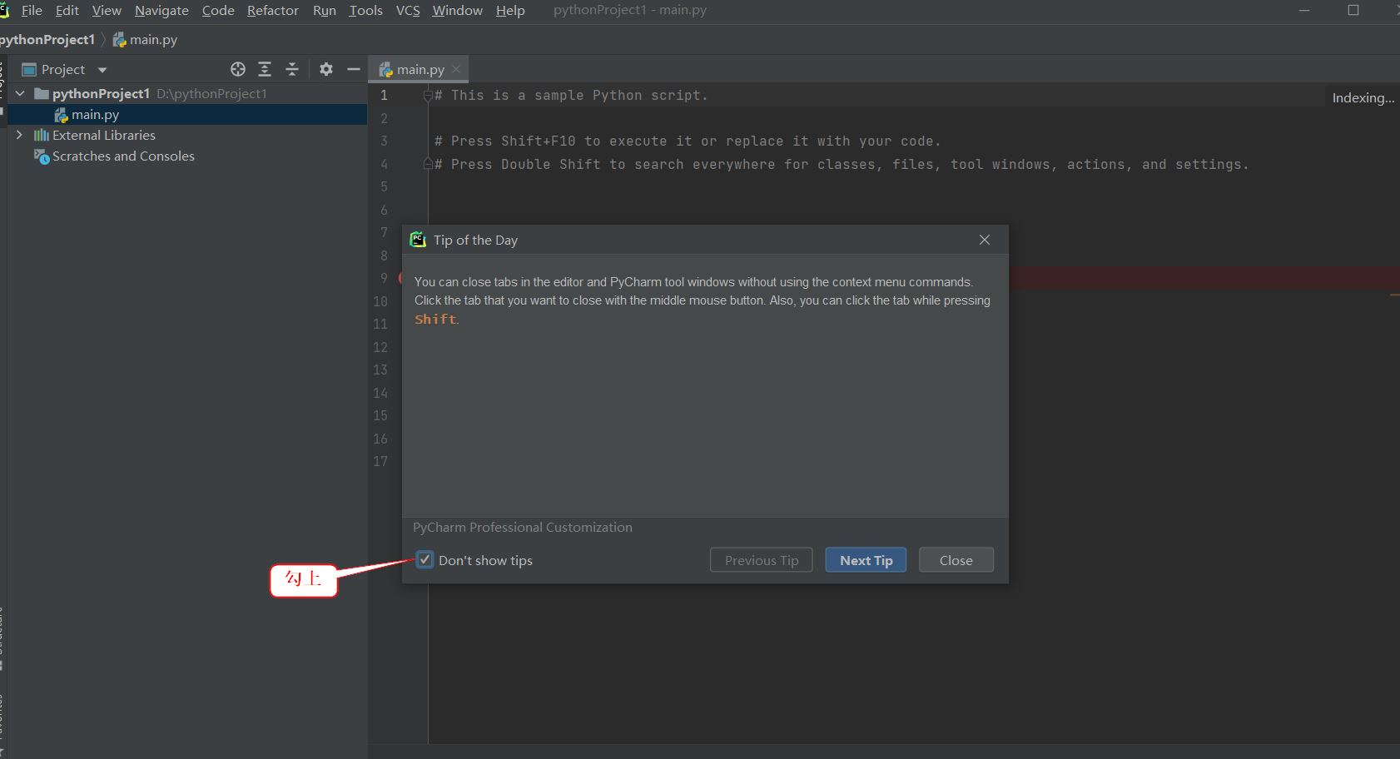Click the Indexing... status indicator
Image resolution: width=1400 pixels, height=759 pixels.
[x=1363, y=97]
